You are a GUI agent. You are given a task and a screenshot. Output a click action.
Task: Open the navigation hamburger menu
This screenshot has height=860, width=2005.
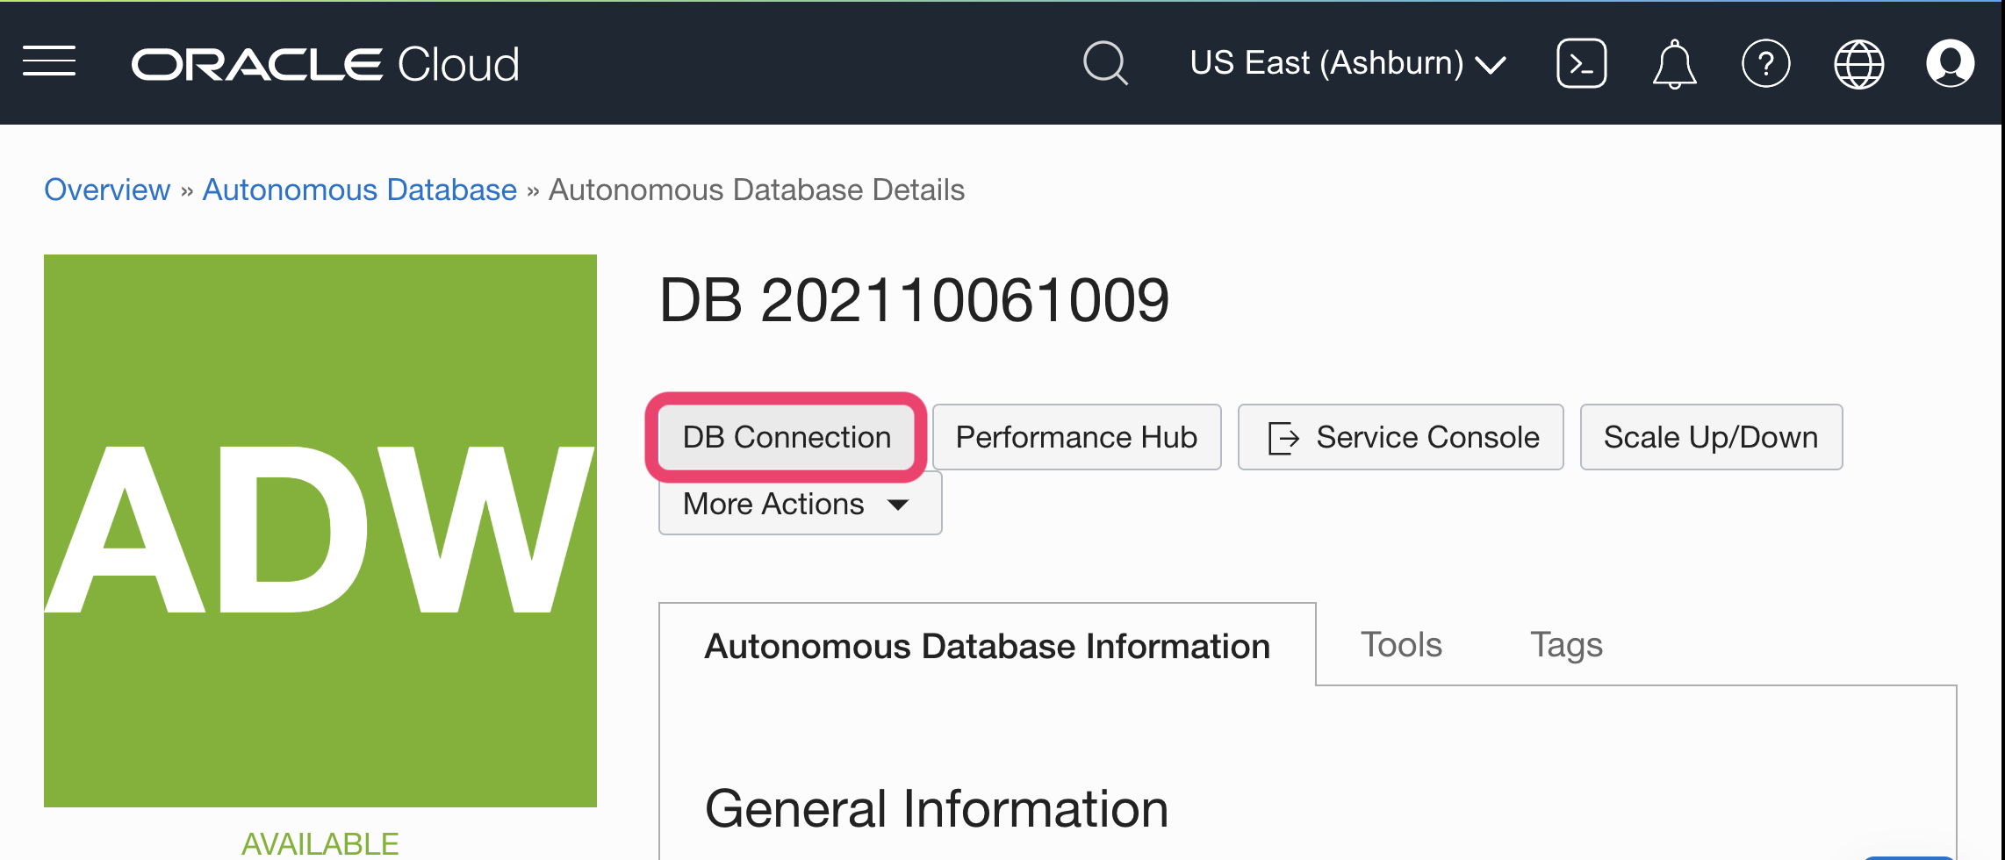point(49,60)
